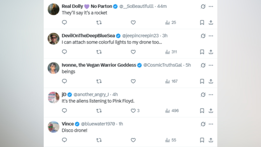Open @CosmicTruthsGal profile handle
261x147 pixels.
click(x=163, y=65)
